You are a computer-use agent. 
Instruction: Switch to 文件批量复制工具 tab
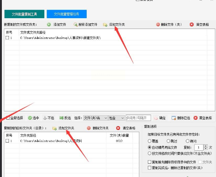pos(24,14)
